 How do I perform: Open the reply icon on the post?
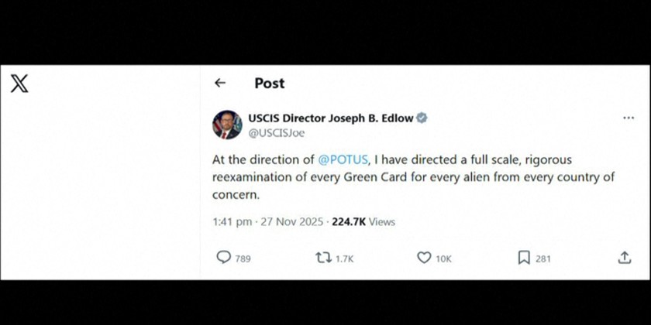[x=223, y=258]
